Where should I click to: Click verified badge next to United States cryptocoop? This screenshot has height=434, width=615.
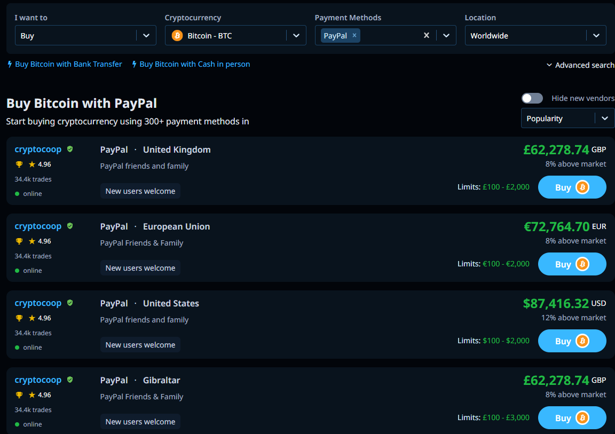[70, 303]
